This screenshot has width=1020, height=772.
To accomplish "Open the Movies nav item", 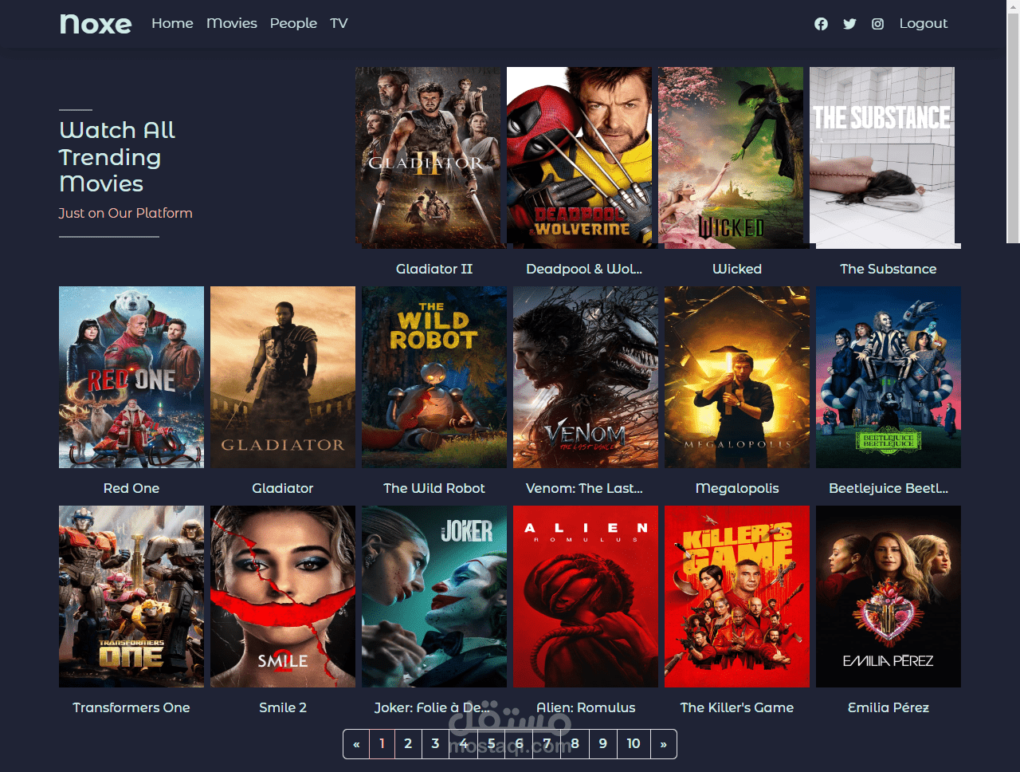I will pos(232,24).
